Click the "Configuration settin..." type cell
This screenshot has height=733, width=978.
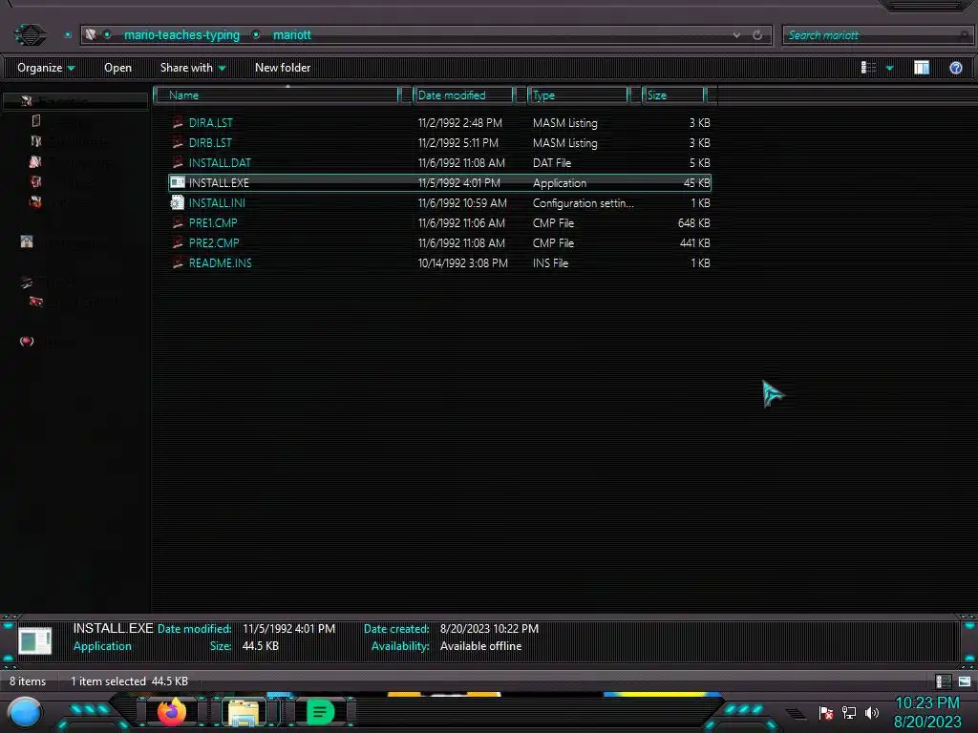coord(584,202)
